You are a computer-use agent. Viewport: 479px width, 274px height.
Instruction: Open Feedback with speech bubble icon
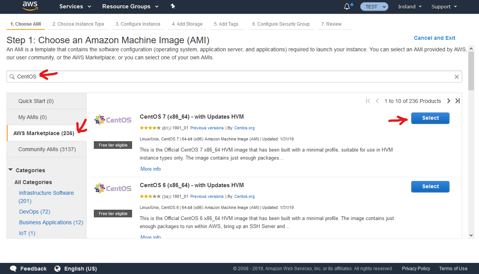coord(28,269)
